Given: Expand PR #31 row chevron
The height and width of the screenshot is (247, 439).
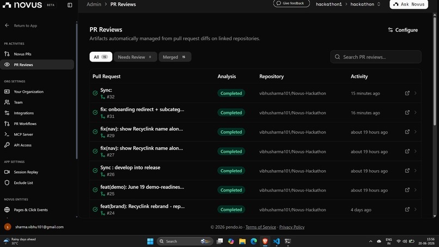Looking at the screenshot, I should point(416,112).
